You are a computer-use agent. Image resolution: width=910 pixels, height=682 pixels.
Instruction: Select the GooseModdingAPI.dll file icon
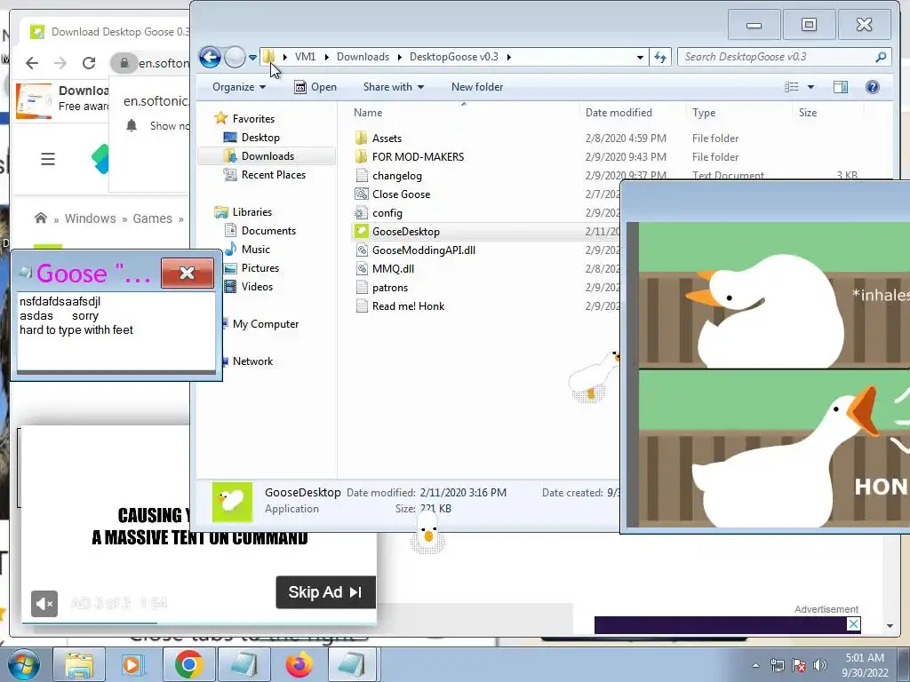[362, 250]
